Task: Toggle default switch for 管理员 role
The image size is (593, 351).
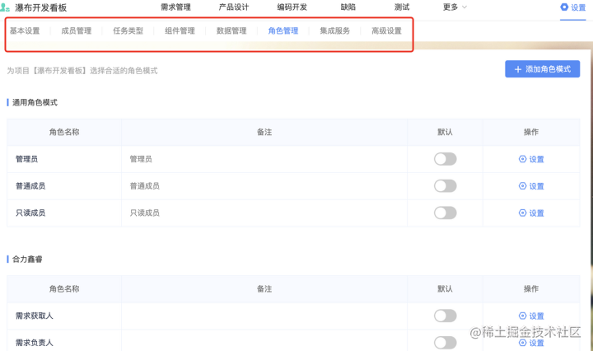Action: tap(445, 159)
